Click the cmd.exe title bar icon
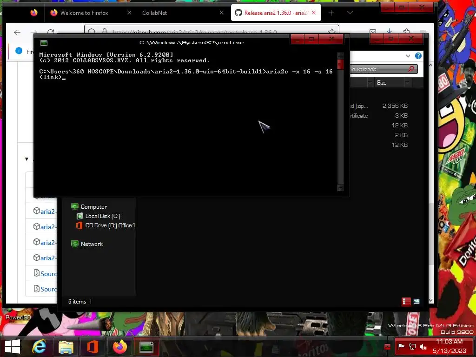The image size is (476, 357). pyautogui.click(x=44, y=43)
